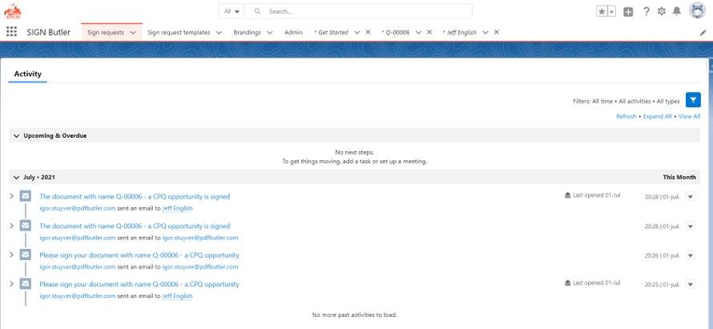Switch to Get Started tab

pyautogui.click(x=332, y=32)
